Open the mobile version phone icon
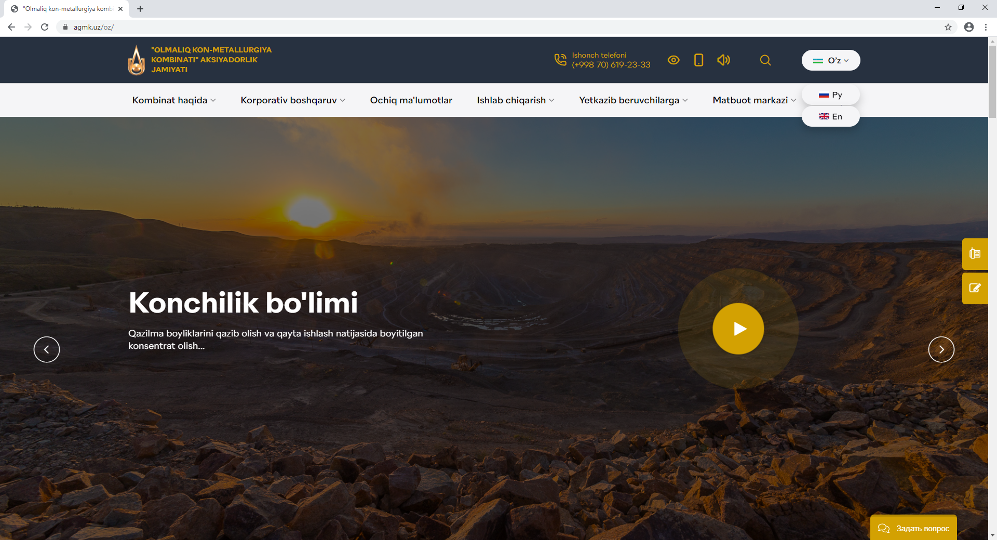 pos(698,60)
